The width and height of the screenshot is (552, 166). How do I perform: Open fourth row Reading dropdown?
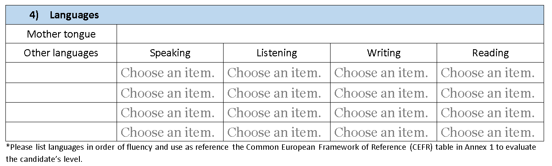pos(488,132)
